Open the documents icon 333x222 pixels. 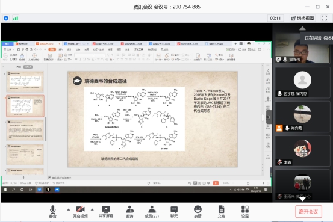pos(221,212)
